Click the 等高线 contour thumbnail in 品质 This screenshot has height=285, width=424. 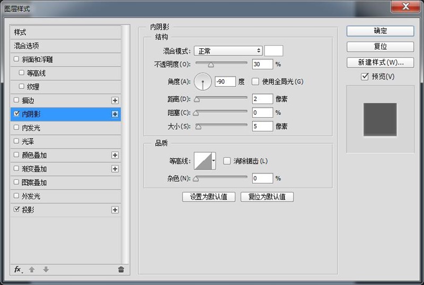(203, 161)
